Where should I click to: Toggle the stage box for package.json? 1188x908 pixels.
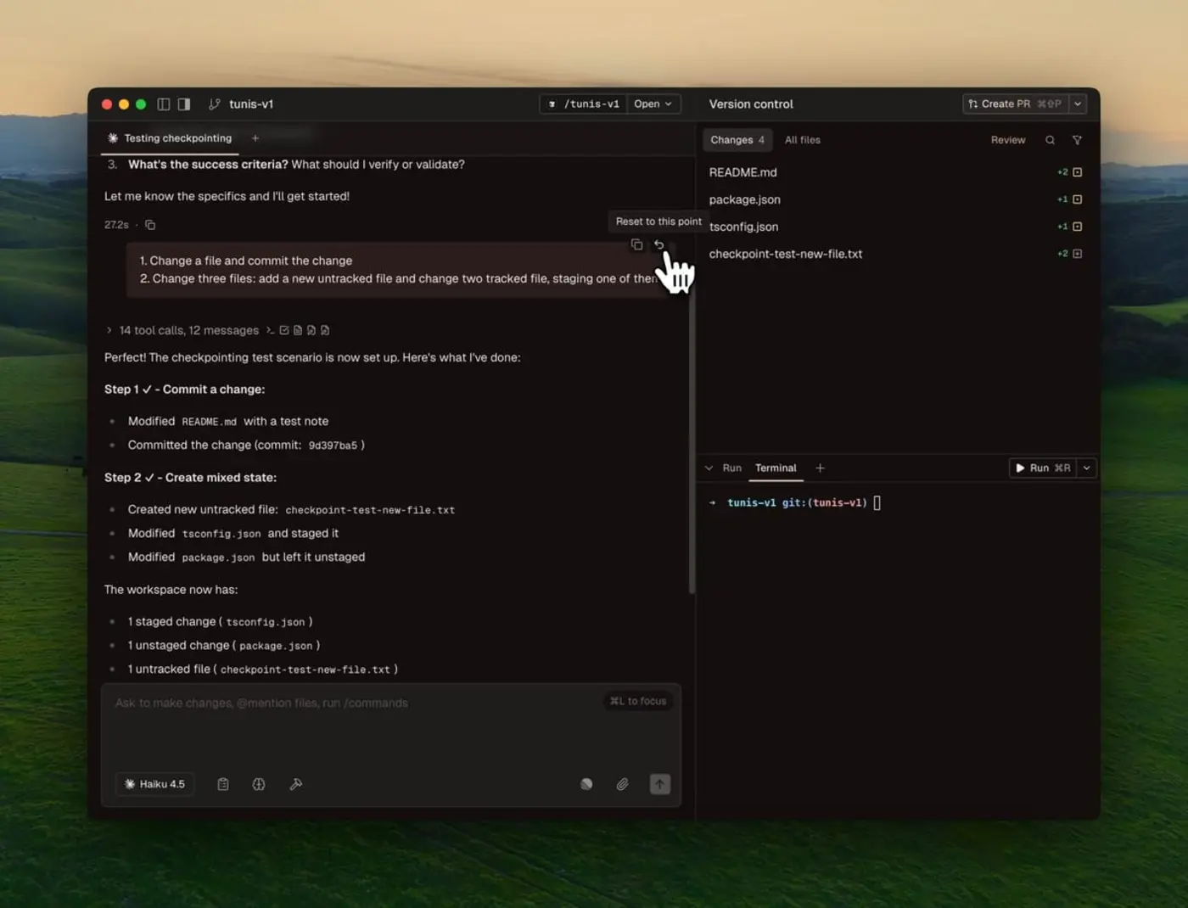pyautogui.click(x=1077, y=199)
